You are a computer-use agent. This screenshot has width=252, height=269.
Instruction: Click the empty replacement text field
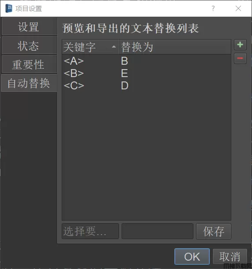(157, 231)
